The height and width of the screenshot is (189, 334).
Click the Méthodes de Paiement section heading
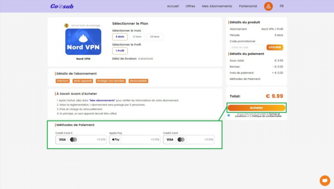(75, 125)
